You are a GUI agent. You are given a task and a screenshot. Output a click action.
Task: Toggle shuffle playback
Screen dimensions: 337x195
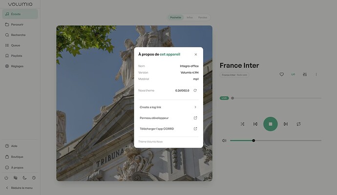pyautogui.click(x=242, y=124)
